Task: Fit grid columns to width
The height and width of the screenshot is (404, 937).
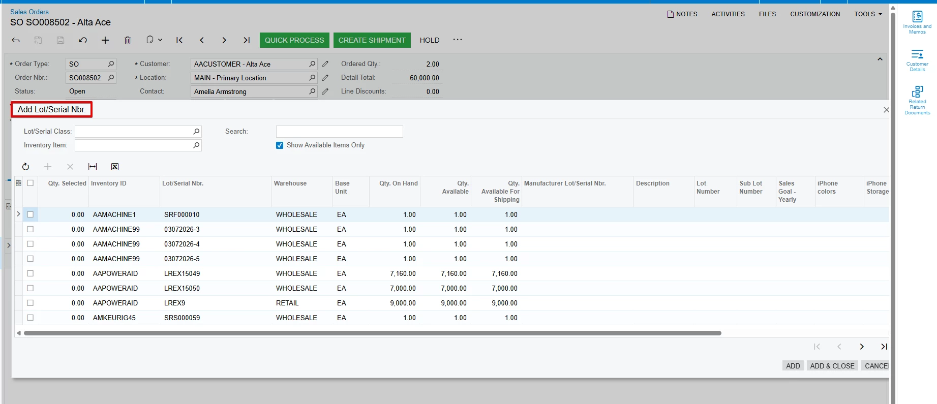Action: (93, 167)
